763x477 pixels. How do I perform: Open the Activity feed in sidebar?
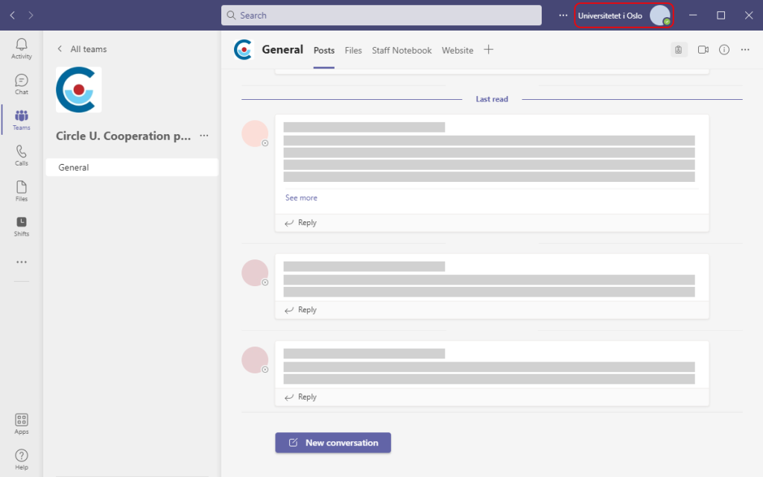pos(21,48)
